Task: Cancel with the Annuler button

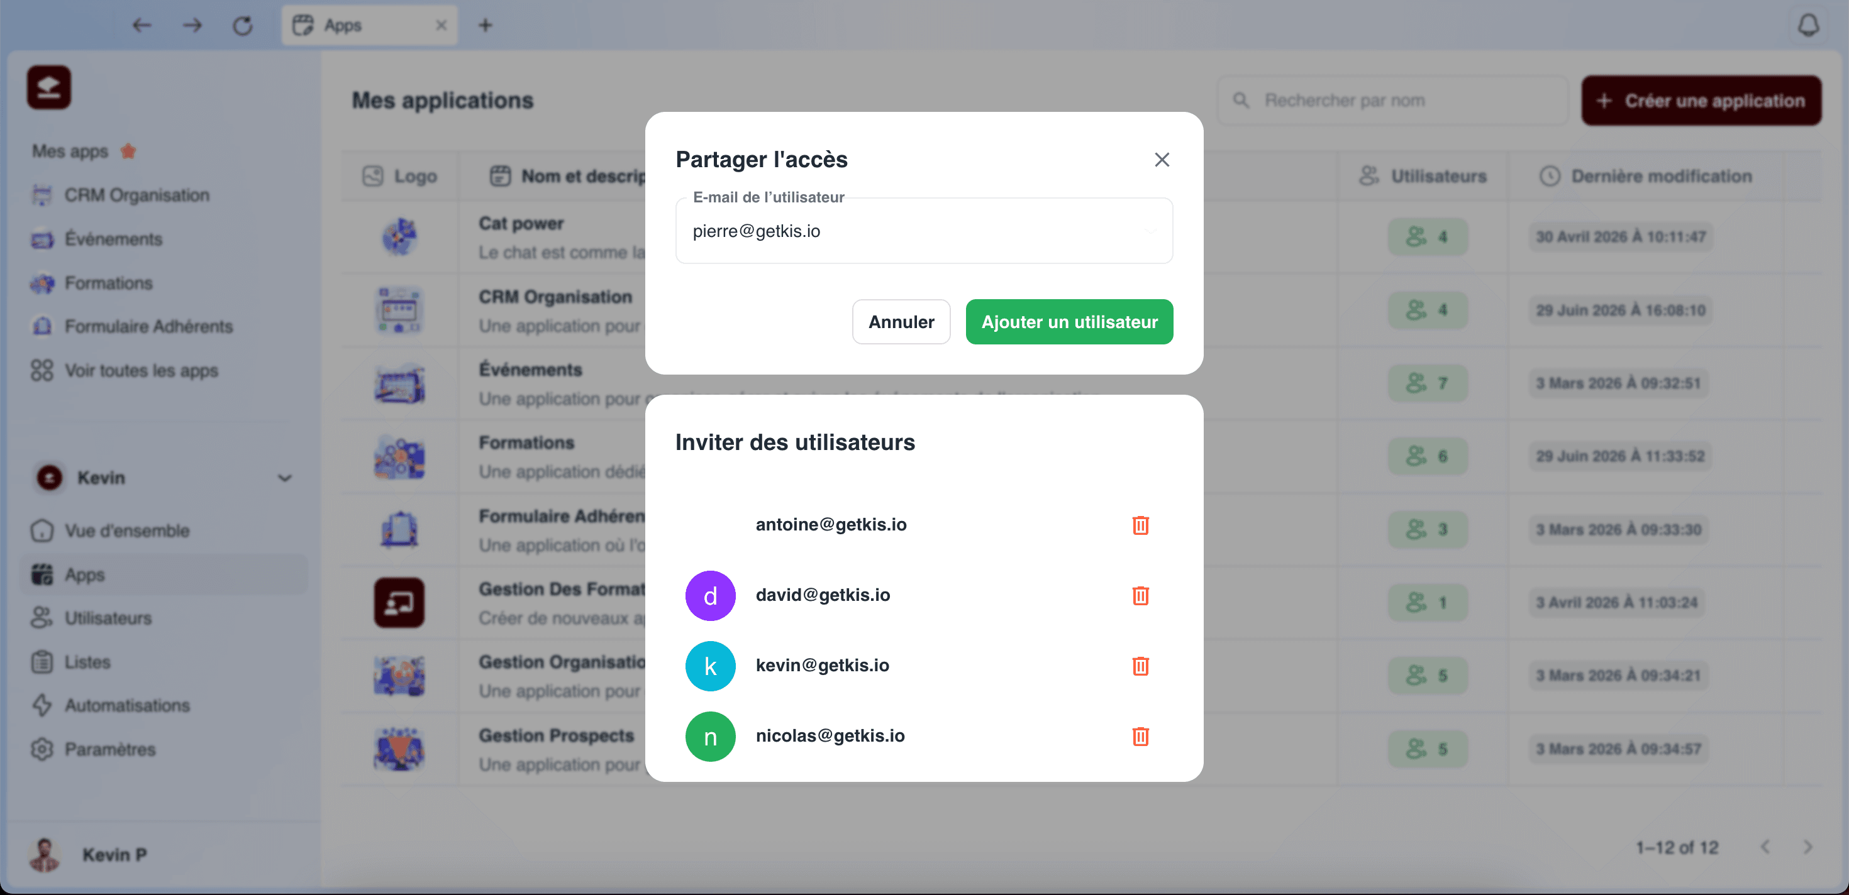Action: pos(901,322)
